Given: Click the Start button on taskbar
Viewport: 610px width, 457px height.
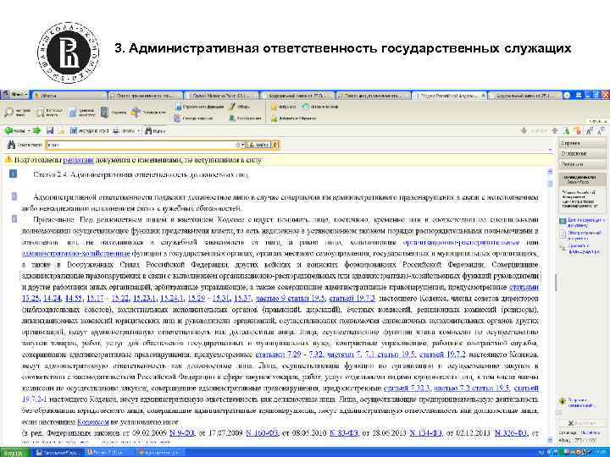Looking at the screenshot, I should click(x=13, y=453).
